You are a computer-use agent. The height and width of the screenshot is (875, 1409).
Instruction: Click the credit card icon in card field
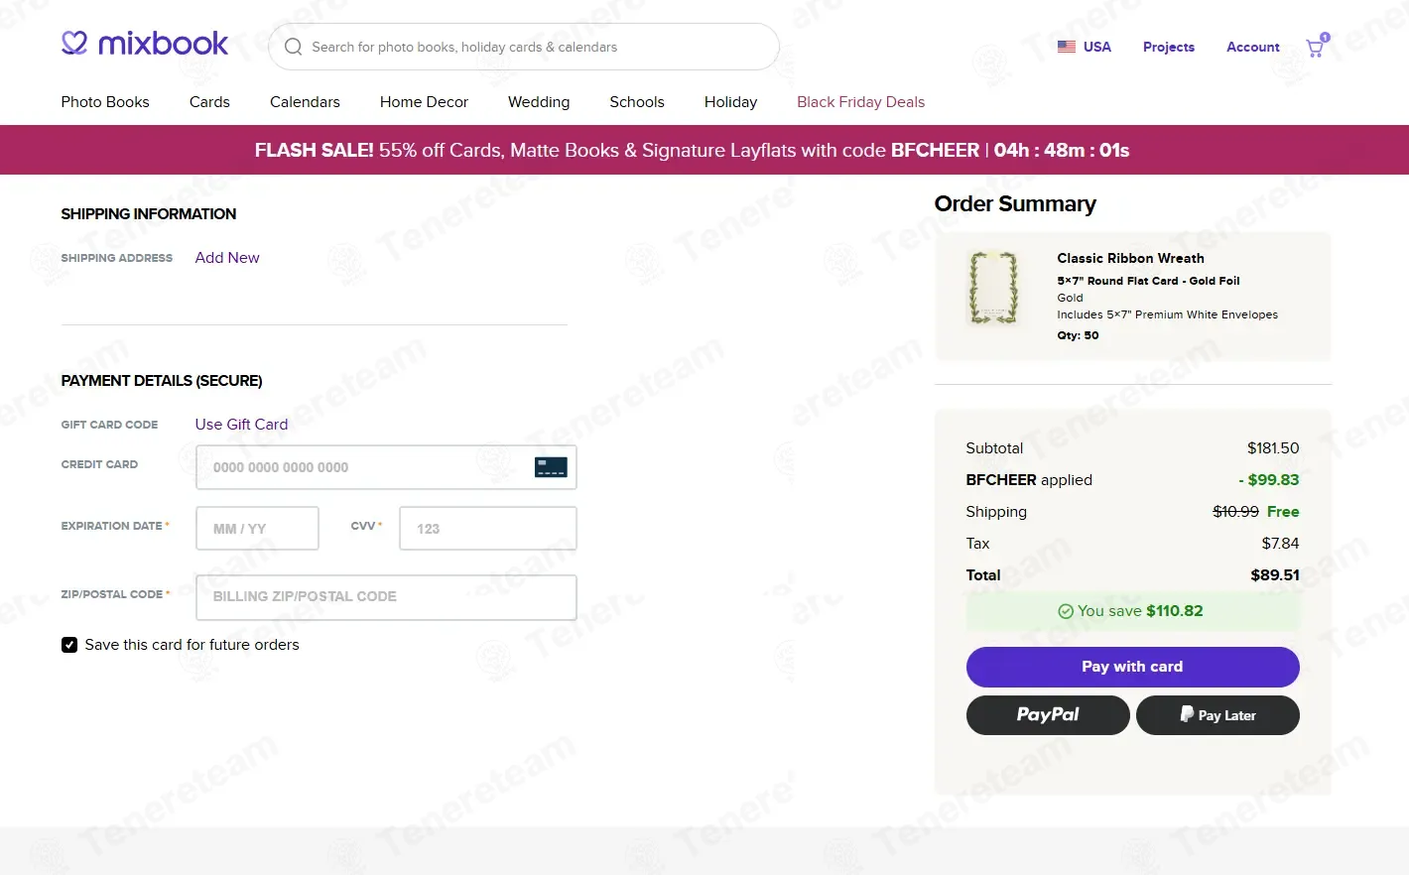click(551, 467)
